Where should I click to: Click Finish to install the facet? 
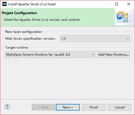coord(94,107)
